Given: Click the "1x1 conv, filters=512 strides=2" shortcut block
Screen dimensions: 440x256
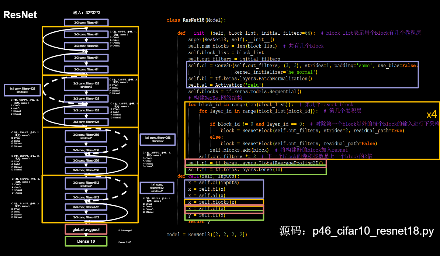Looking at the screenshot, I should 157,188.
